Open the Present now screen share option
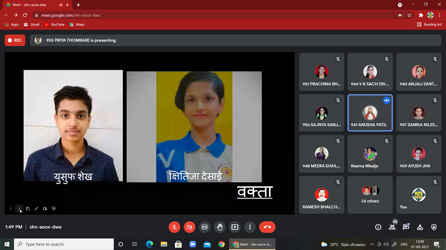 [235, 227]
